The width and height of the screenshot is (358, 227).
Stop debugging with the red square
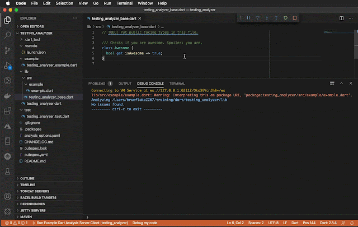[x=294, y=18]
